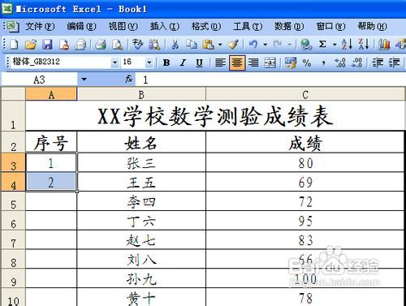
Task: Open the 视图(V) menu
Action: pos(123,27)
